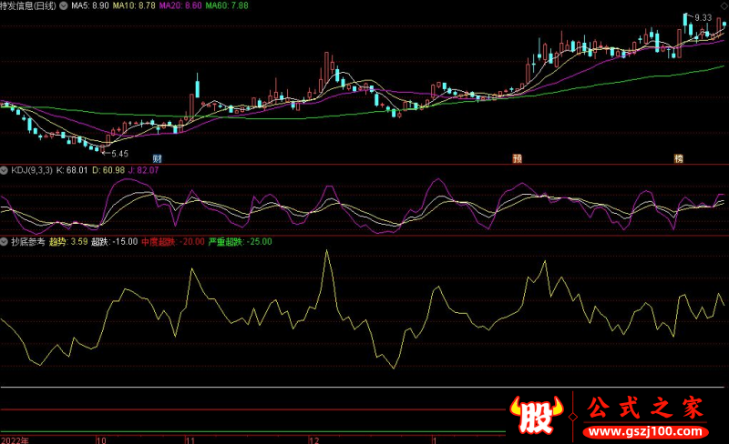Click the green MA60 label
Screen dimensions: 729x444
click(225, 5)
